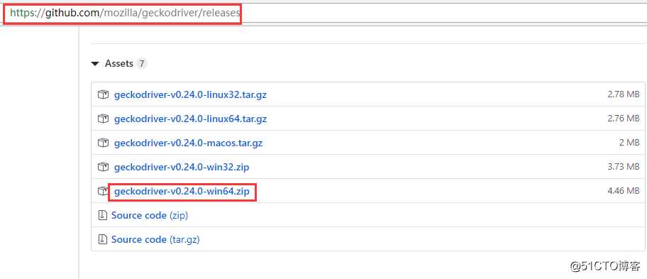Download Source code (tar.gz)
This screenshot has height=279, width=647.
pyautogui.click(x=155, y=239)
